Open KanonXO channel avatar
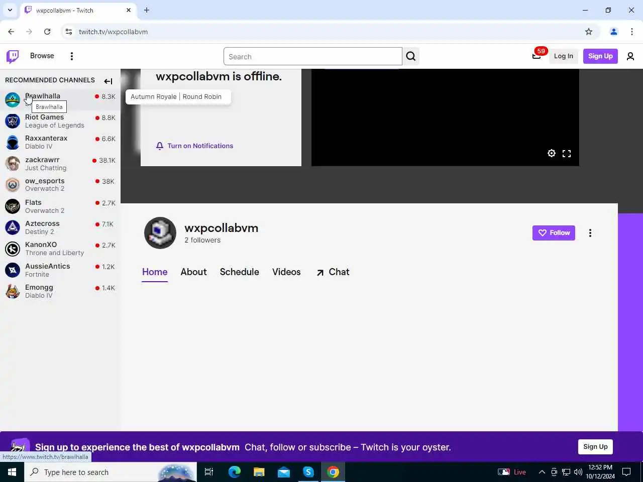 coord(13,249)
